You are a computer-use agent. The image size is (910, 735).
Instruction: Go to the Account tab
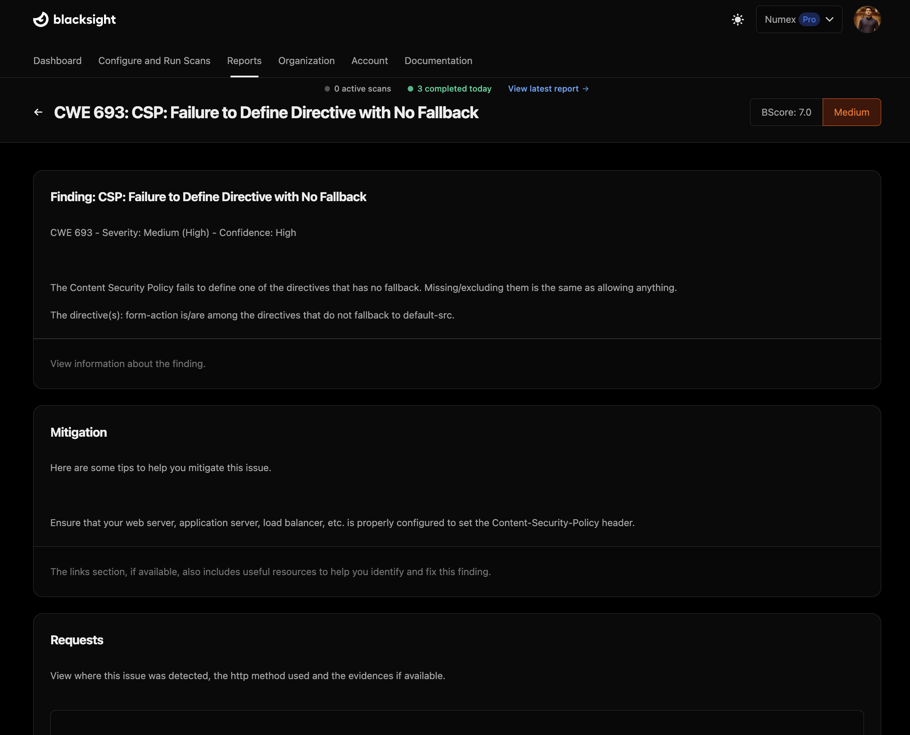click(x=369, y=61)
